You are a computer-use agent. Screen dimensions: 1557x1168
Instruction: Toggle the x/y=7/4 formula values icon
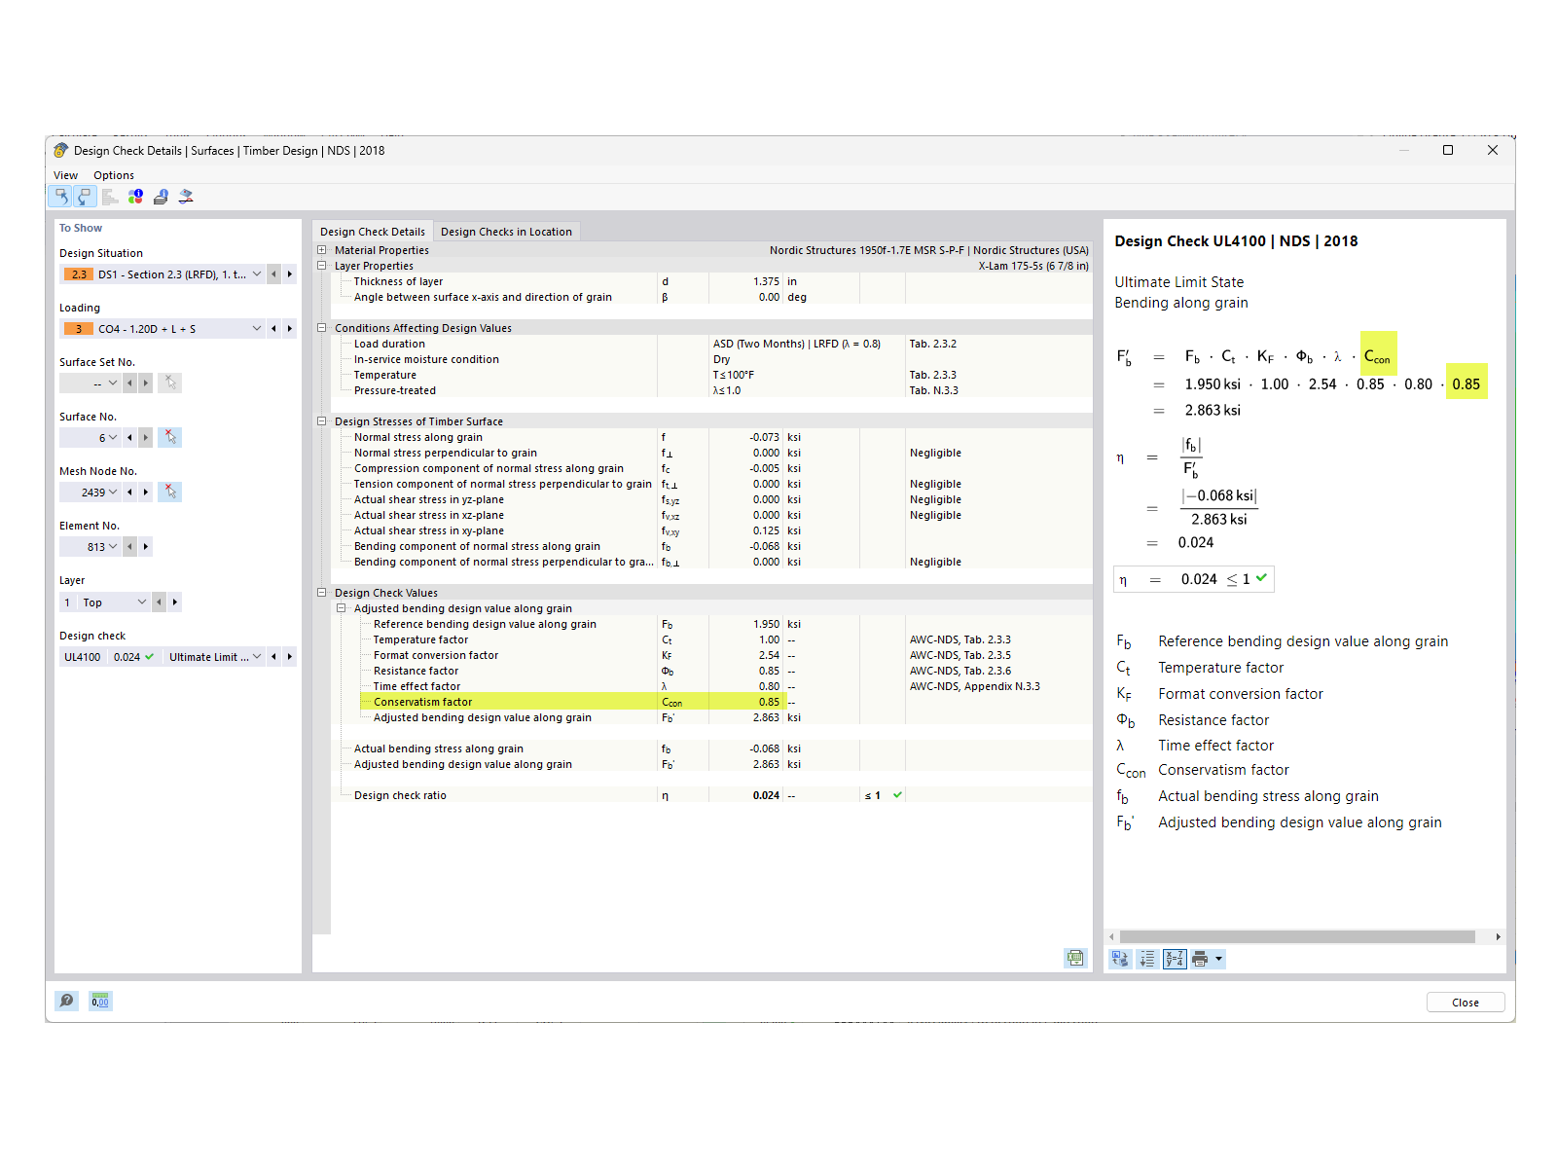pos(1175,959)
